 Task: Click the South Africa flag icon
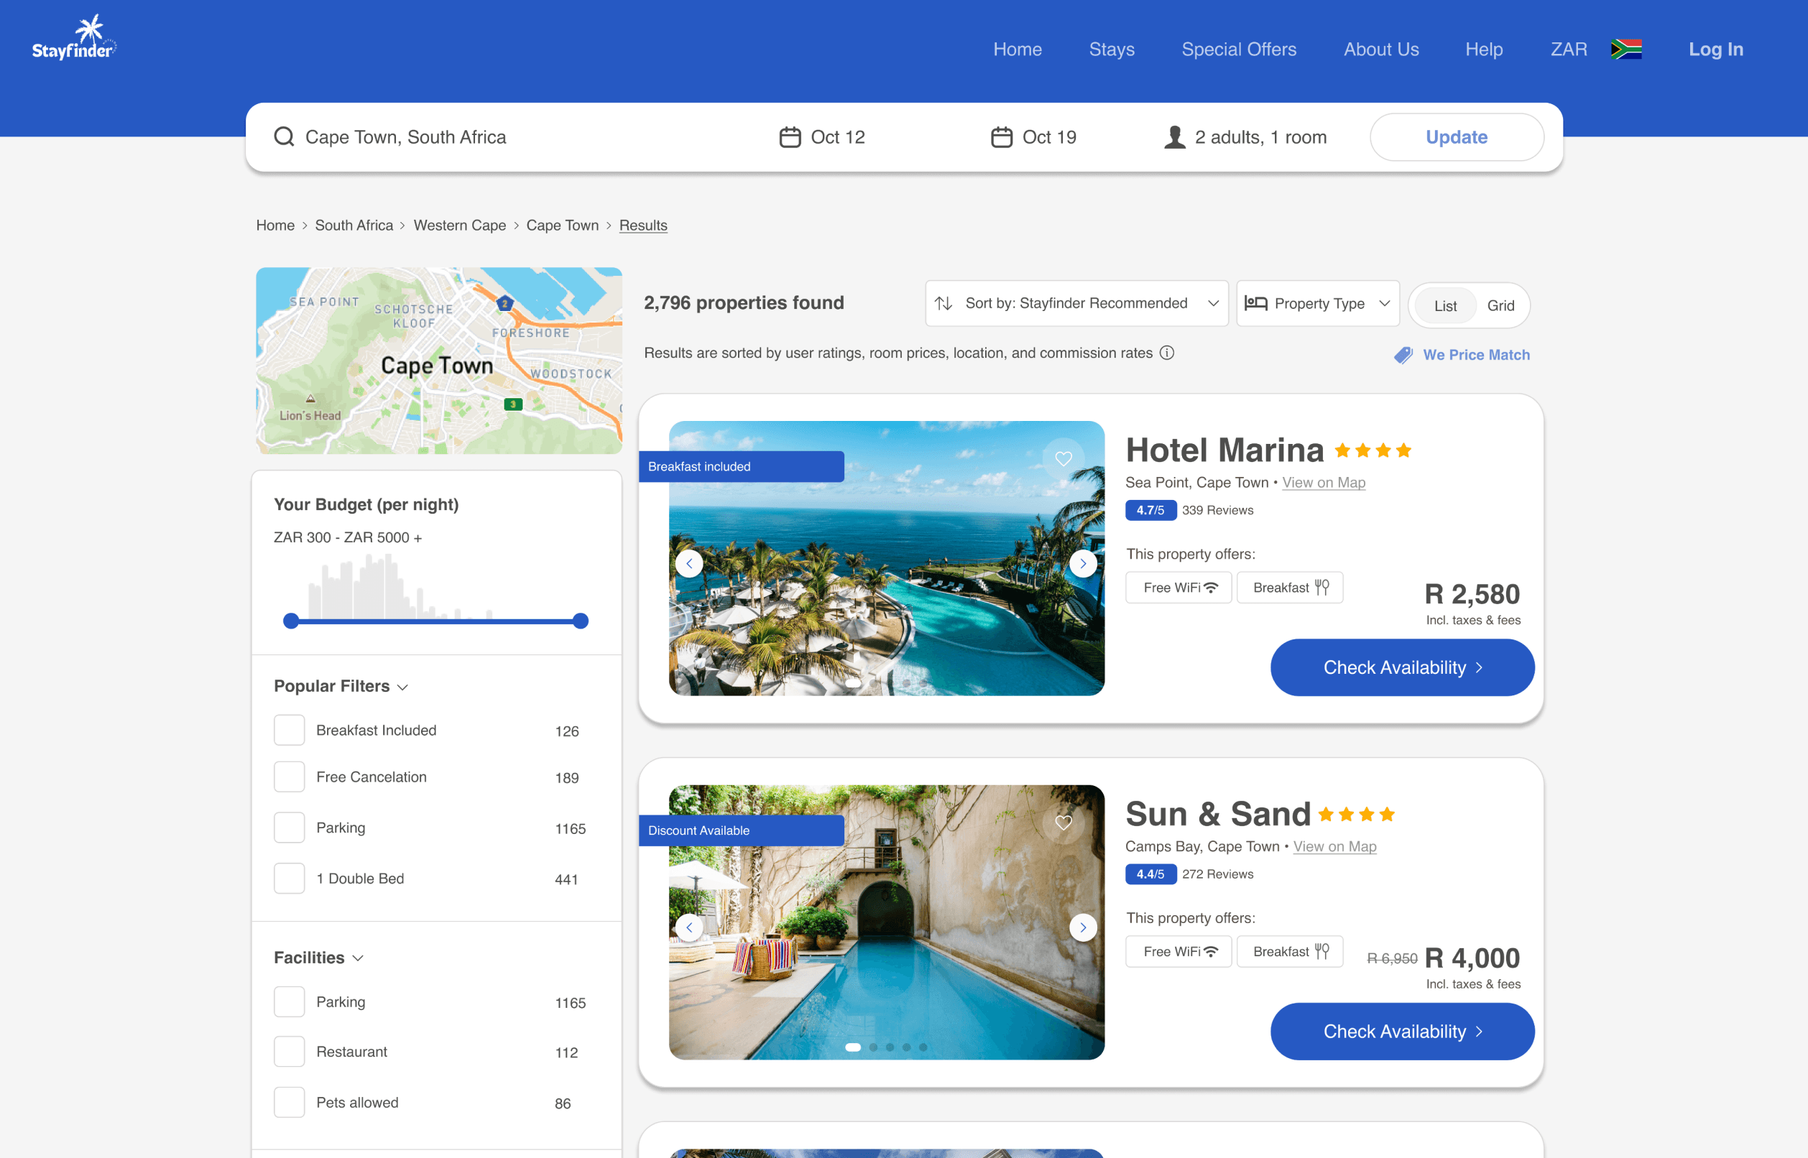coord(1626,50)
